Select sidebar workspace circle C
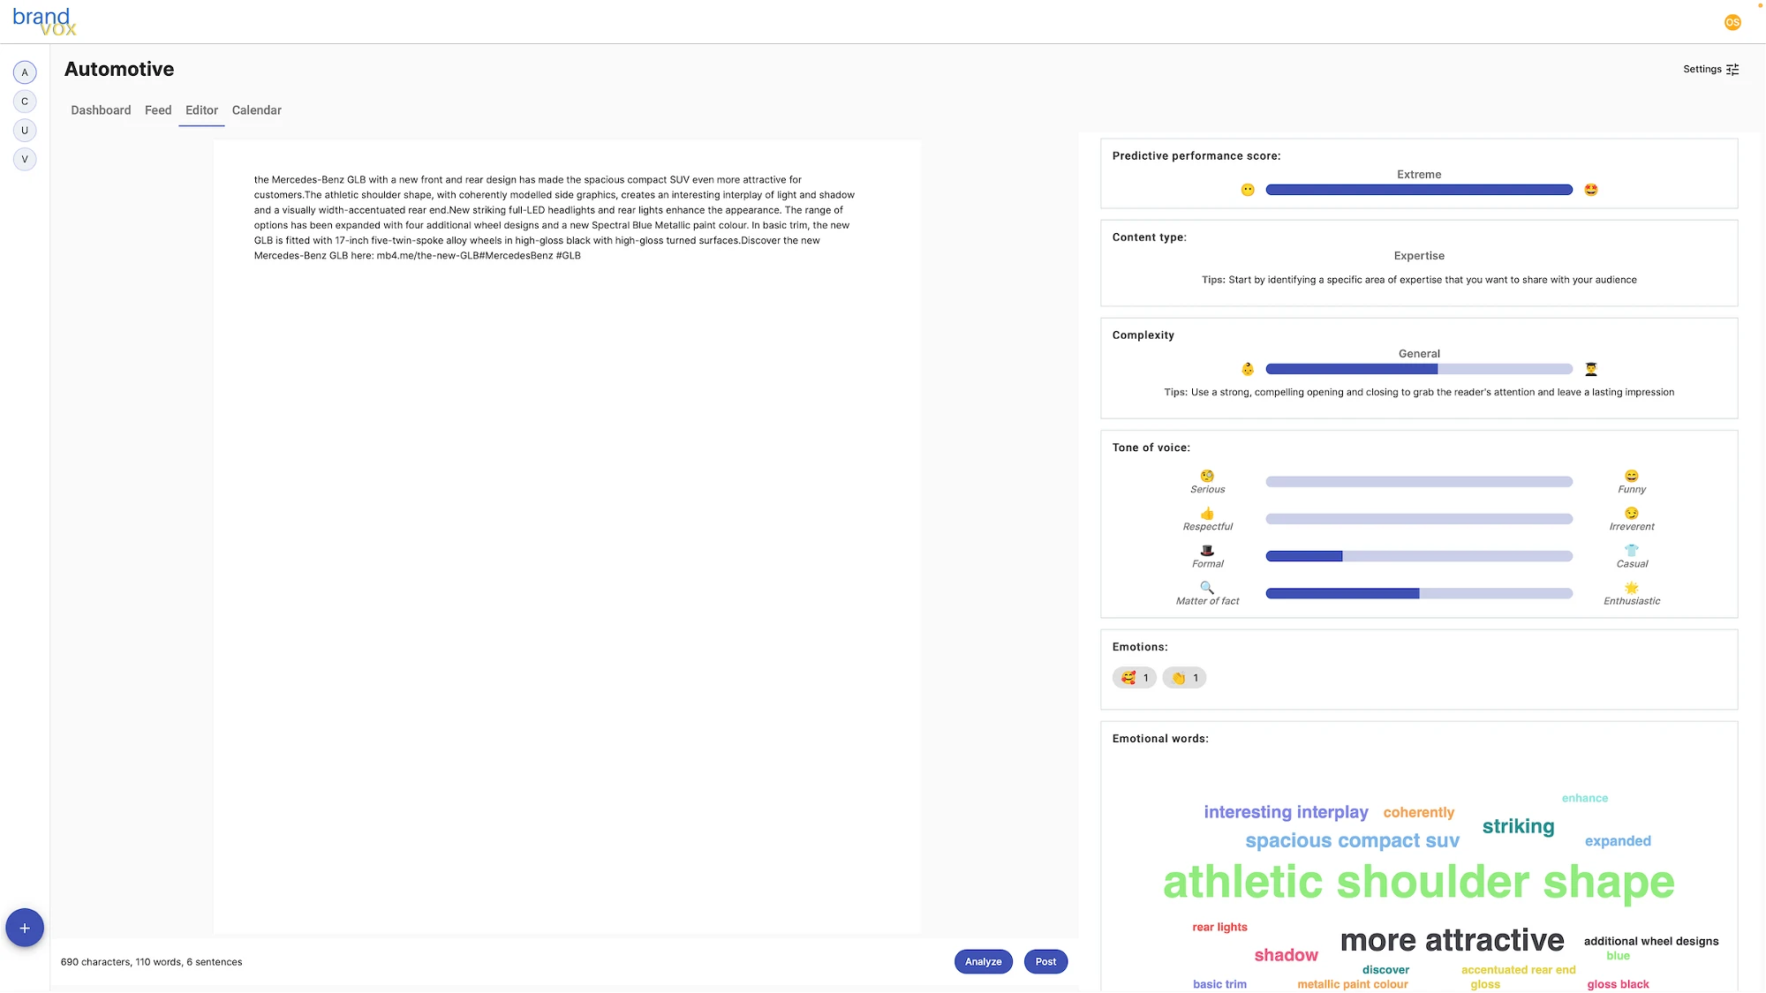Screen dimensions: 1766x993 point(25,102)
